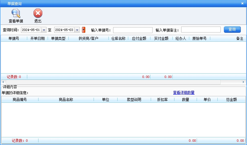Screen dimensions: 247x145
Task: Focus the 输入单据号 text field
Action: [x=133, y=30]
